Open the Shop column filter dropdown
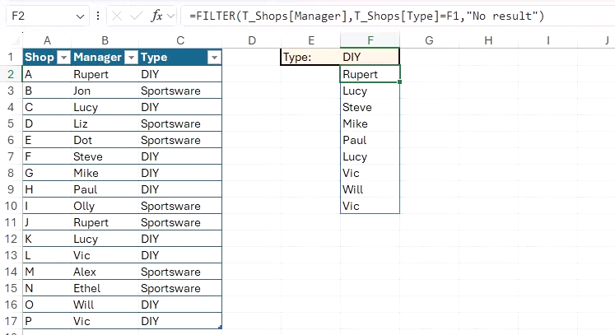 63,58
